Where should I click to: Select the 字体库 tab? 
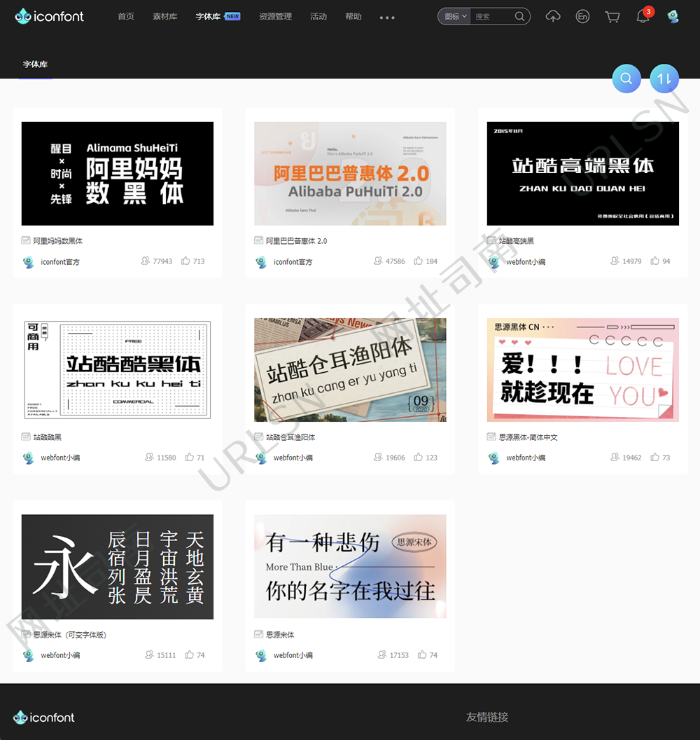pyautogui.click(x=36, y=64)
